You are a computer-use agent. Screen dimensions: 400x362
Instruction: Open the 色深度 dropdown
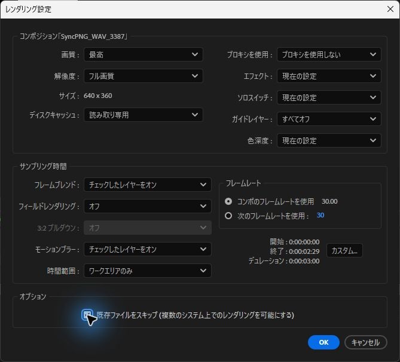click(x=329, y=140)
